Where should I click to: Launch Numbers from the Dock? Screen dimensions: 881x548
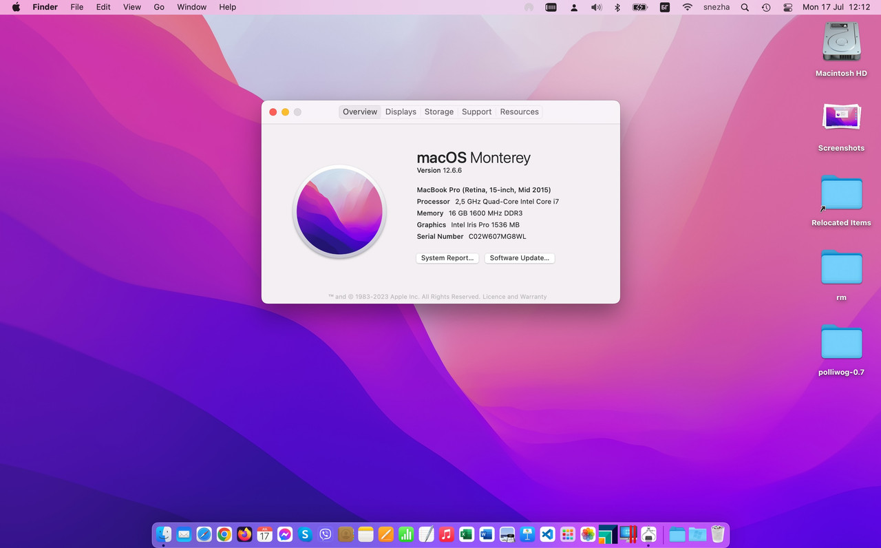(406, 534)
